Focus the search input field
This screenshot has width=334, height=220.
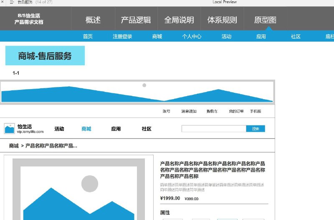click(214, 129)
